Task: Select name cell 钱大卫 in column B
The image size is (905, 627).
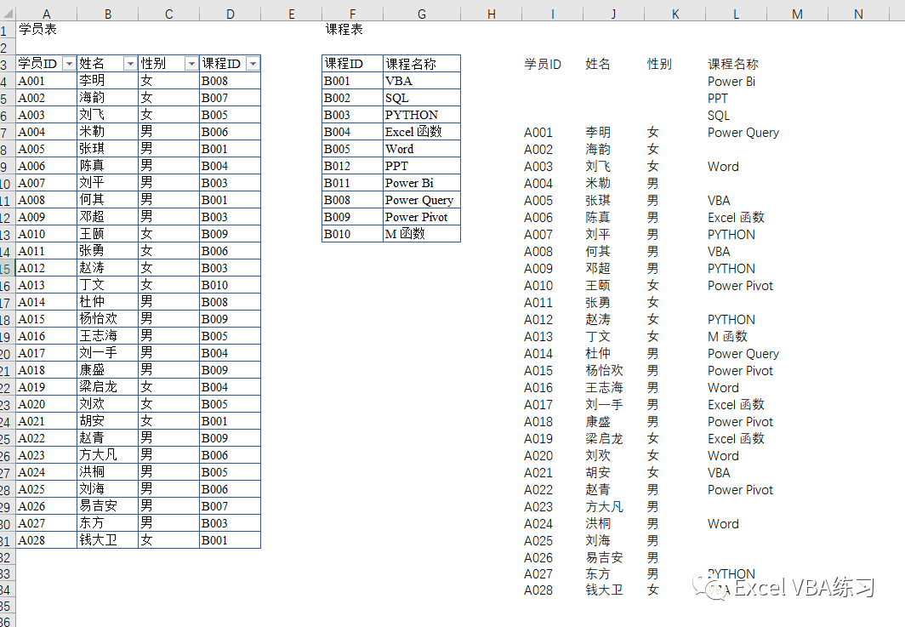Action: point(107,540)
